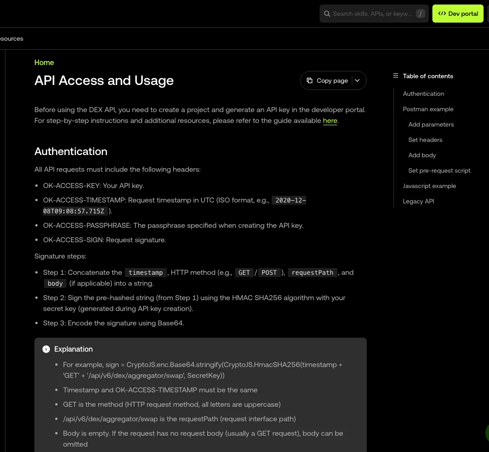Image resolution: width=489 pixels, height=452 pixels.
Task: Jump to Authentication in table of contents
Action: 423,94
